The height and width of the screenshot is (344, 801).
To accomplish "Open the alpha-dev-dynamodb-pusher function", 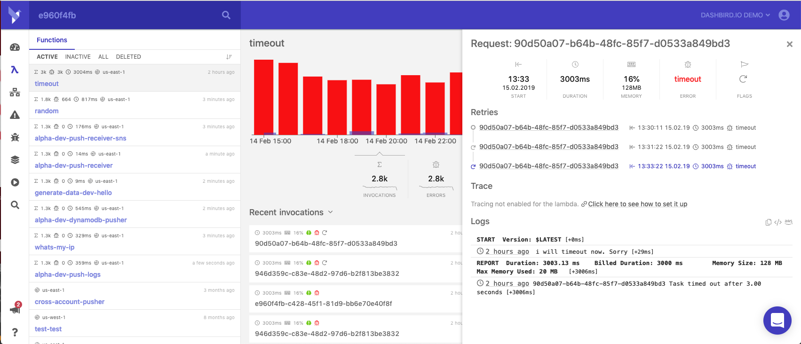I will click(x=81, y=220).
